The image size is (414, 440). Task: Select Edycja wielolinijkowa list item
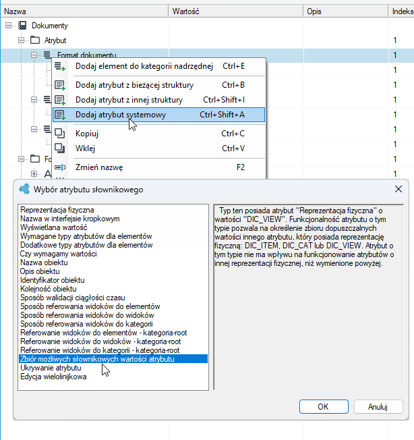(53, 377)
